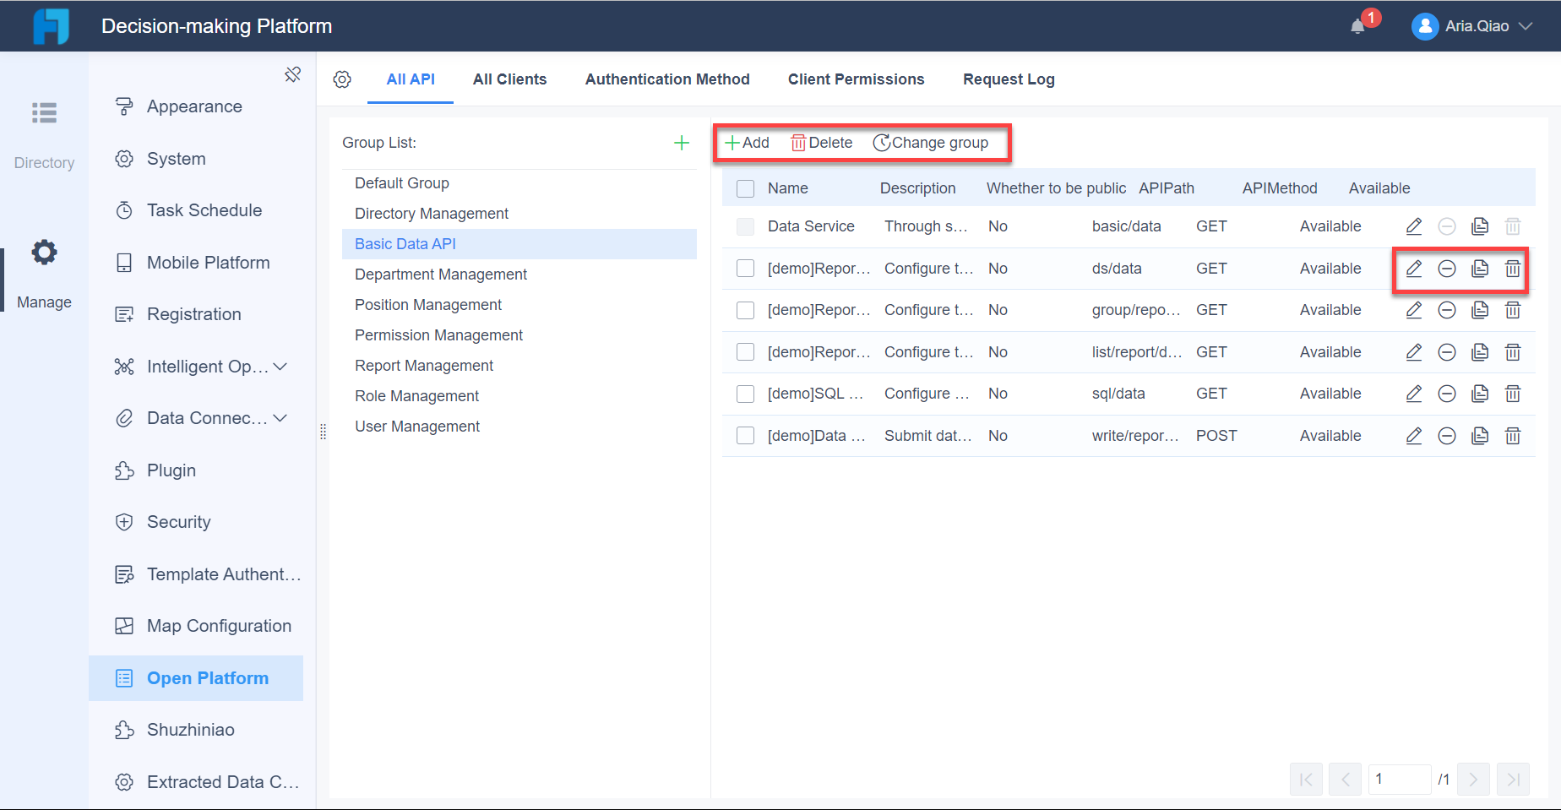The width and height of the screenshot is (1561, 810).
Task: Tick the checkbox for the sql/data row
Action: 745,394
